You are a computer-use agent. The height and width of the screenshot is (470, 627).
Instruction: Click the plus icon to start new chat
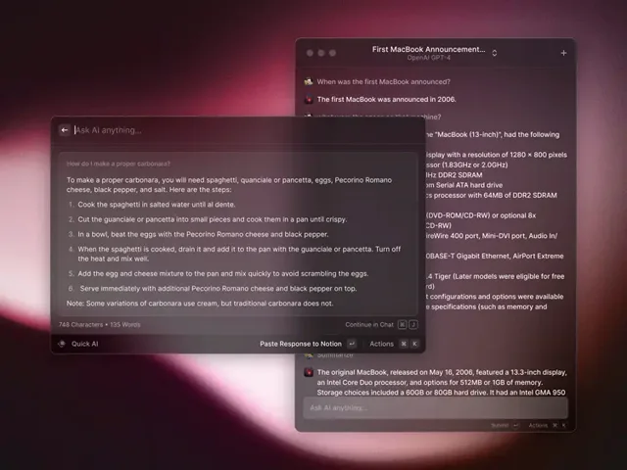563,53
